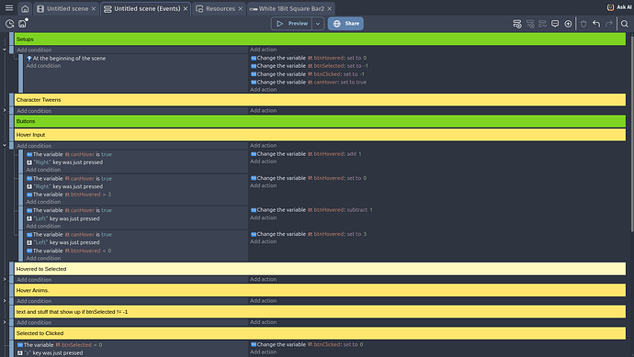Select condition 'btnHovered < 0'
This screenshot has width=634, height=357.
(x=69, y=251)
